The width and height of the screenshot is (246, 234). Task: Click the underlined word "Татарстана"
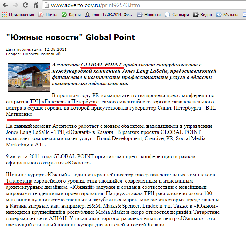coord(19,181)
